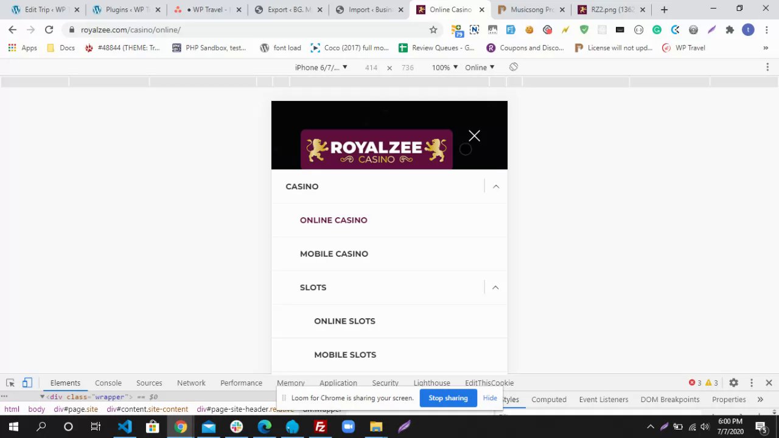Close the DevTools panel
This screenshot has width=779, height=438.
pos(769,383)
